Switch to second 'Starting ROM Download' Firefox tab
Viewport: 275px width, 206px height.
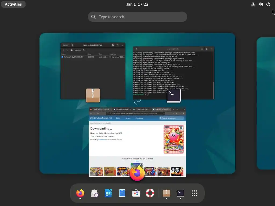142,109
